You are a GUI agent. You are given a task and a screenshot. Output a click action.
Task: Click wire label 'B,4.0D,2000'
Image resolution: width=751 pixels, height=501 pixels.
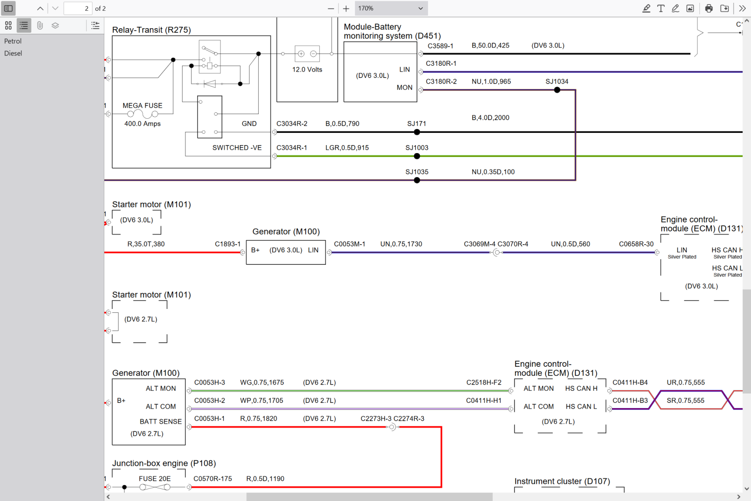click(x=490, y=117)
